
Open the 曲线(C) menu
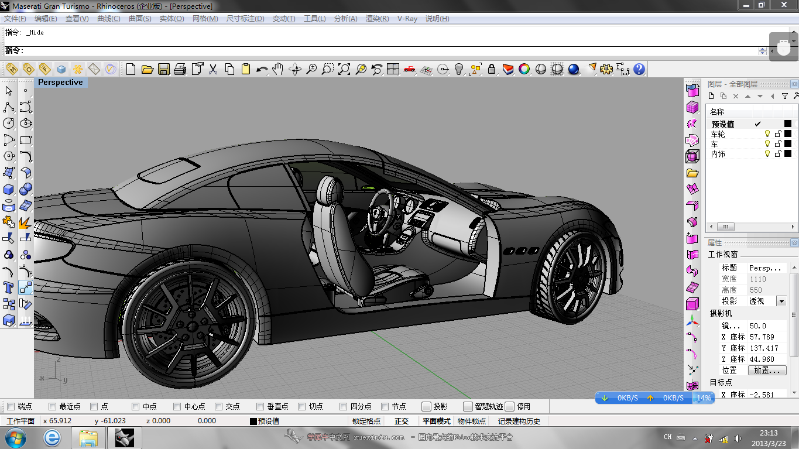(x=108, y=19)
